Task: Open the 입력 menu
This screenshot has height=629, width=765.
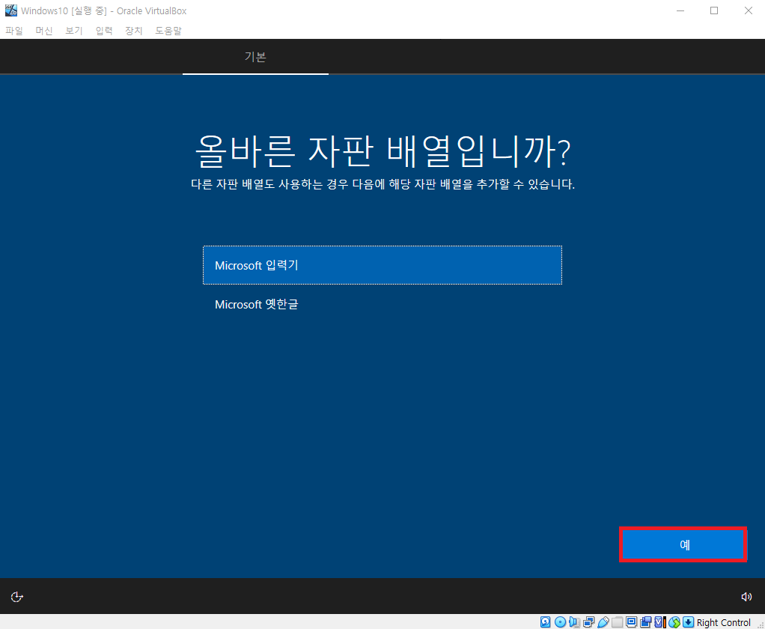Action: 104,31
